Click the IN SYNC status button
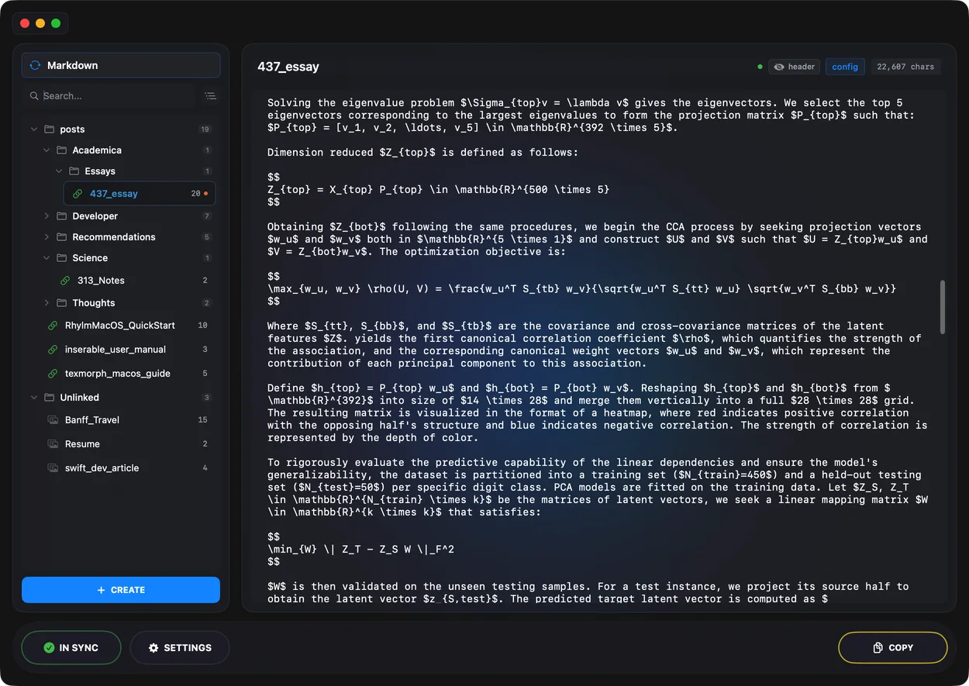 [x=71, y=647]
